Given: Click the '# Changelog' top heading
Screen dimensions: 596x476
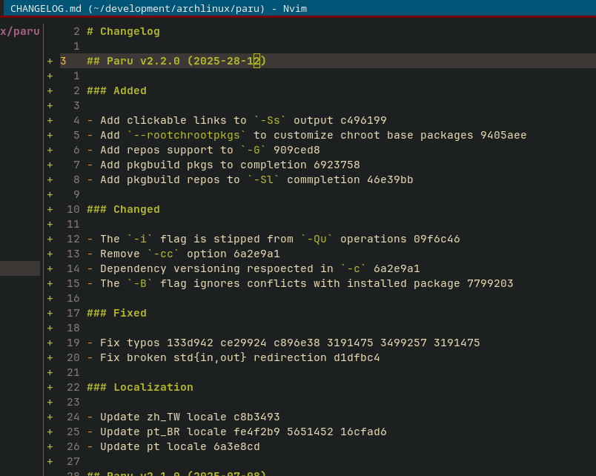Looking at the screenshot, I should click(x=123, y=31).
